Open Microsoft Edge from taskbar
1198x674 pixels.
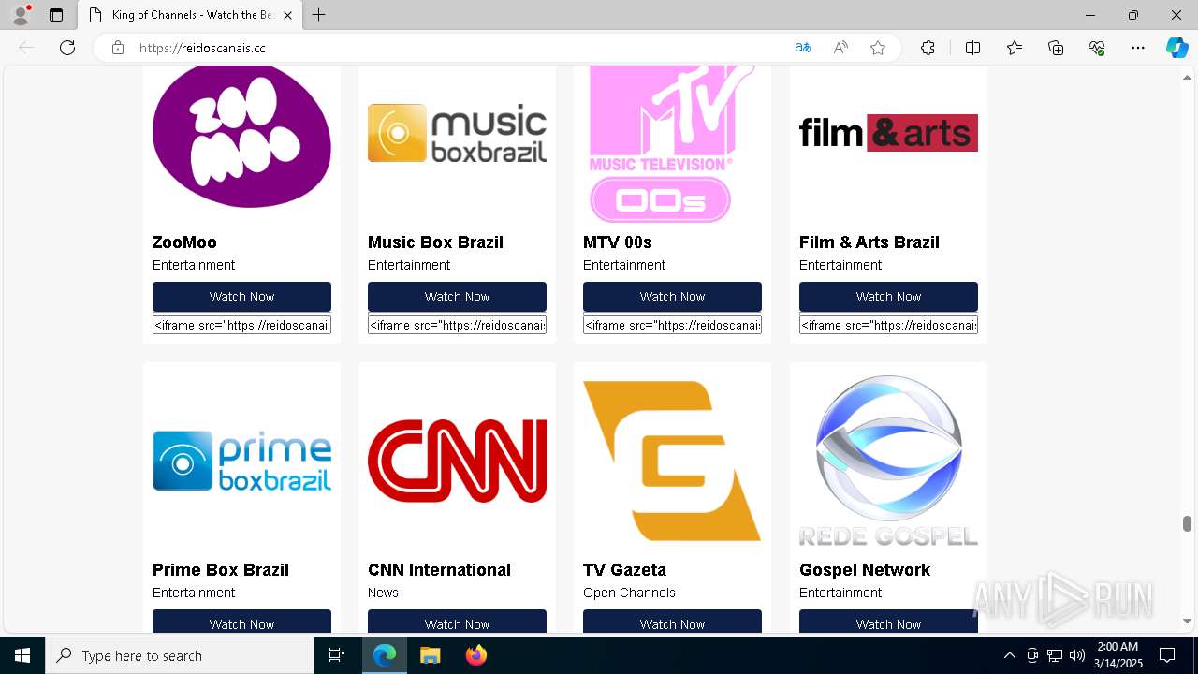click(x=385, y=655)
